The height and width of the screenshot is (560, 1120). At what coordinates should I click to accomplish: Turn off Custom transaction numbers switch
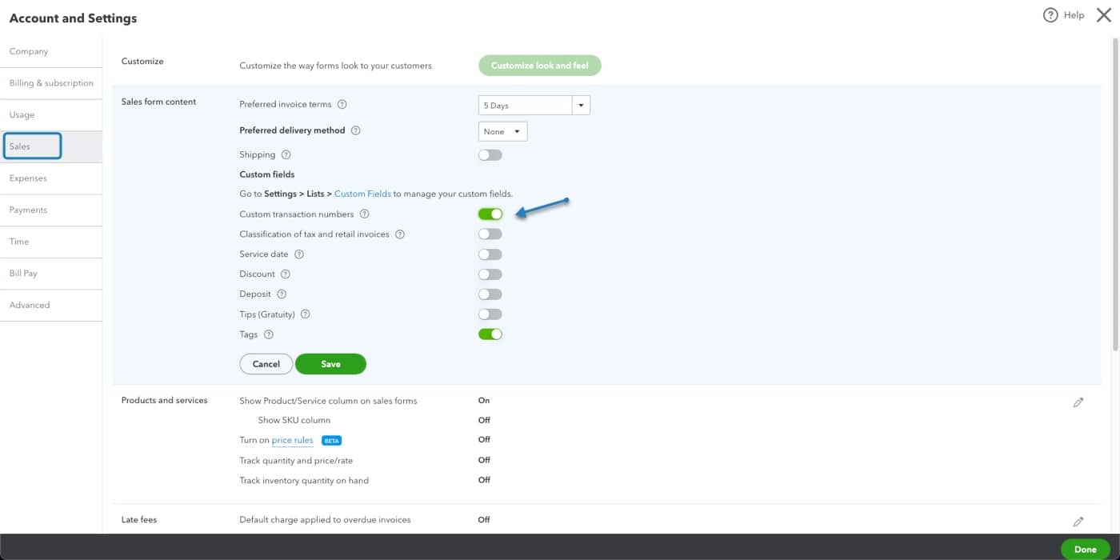point(490,214)
